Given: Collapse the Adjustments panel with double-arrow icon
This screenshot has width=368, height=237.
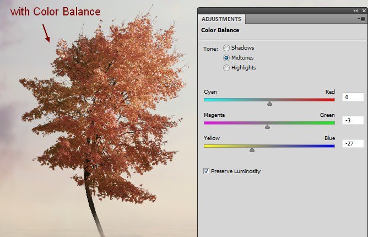Looking at the screenshot, I should tap(356, 10).
